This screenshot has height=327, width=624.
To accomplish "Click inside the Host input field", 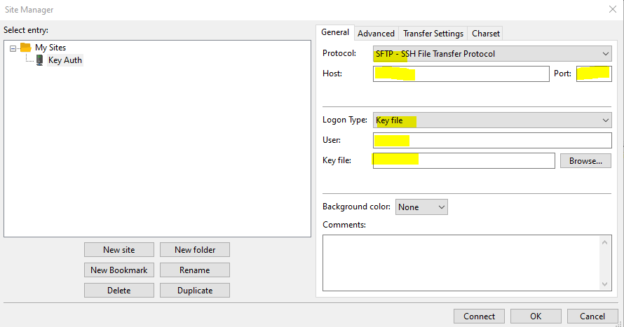I will [x=461, y=74].
